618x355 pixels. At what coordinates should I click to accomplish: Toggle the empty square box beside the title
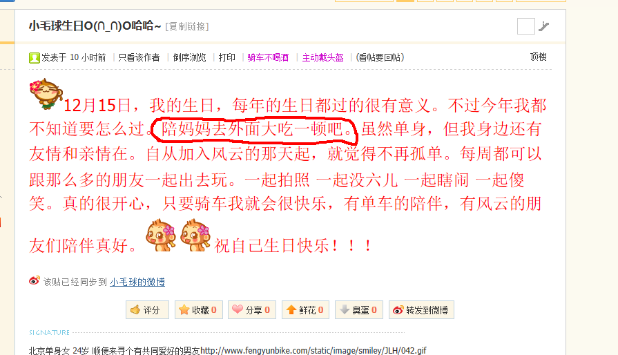coord(525,26)
